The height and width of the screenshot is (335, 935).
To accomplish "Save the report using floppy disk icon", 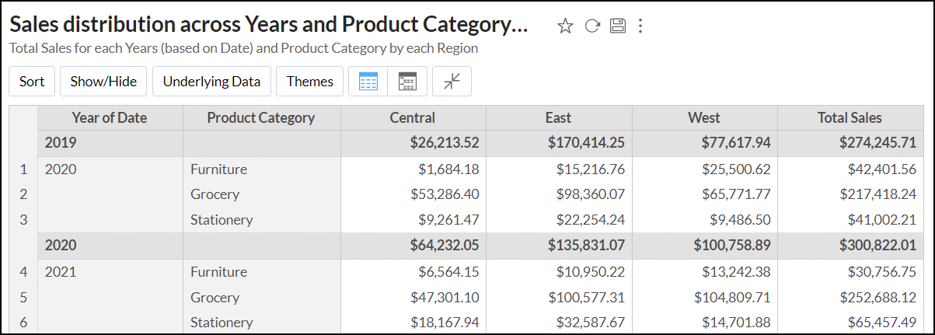I will [x=618, y=26].
